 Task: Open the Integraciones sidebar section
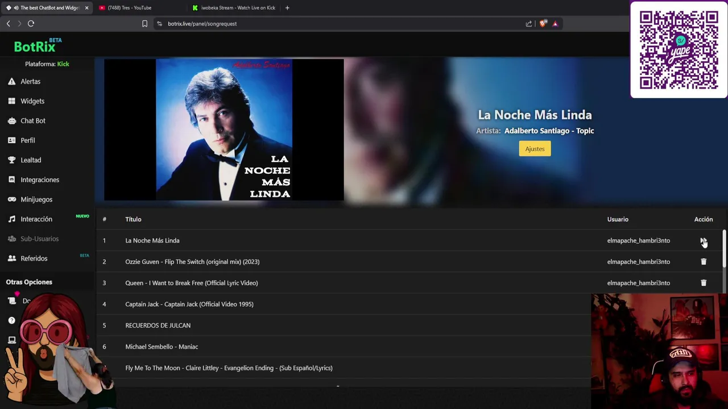pyautogui.click(x=40, y=180)
